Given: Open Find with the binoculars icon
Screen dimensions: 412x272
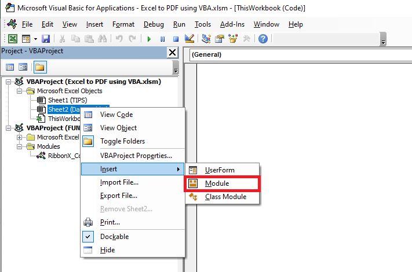Looking at the screenshot, I should click(x=102, y=39).
